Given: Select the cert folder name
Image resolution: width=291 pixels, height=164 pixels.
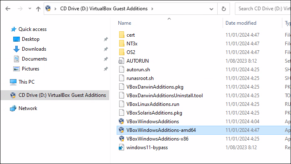Looking at the screenshot, I should pyautogui.click(x=131, y=35).
